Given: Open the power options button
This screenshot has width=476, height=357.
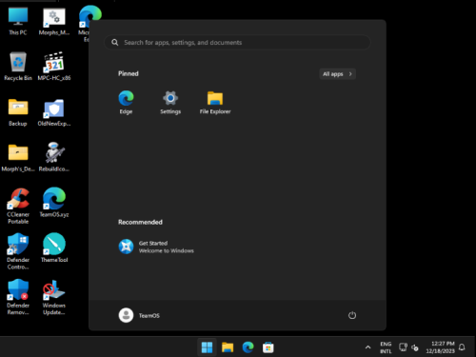Looking at the screenshot, I should tap(352, 315).
